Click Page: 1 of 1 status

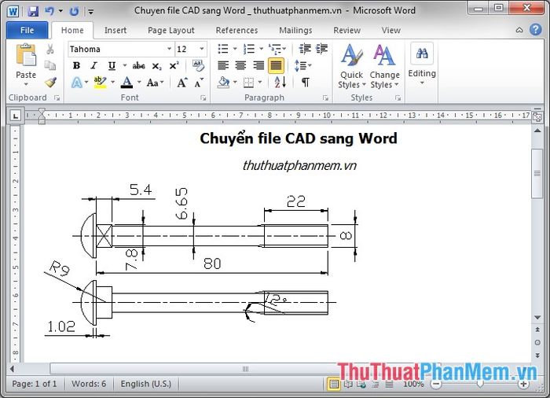click(35, 384)
